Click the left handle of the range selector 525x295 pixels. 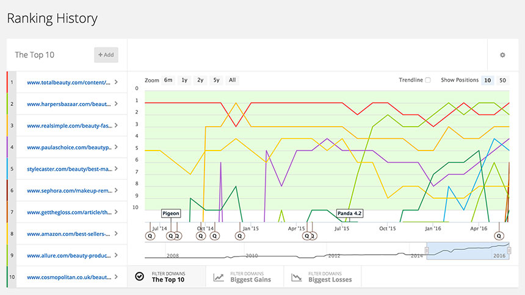coord(427,251)
